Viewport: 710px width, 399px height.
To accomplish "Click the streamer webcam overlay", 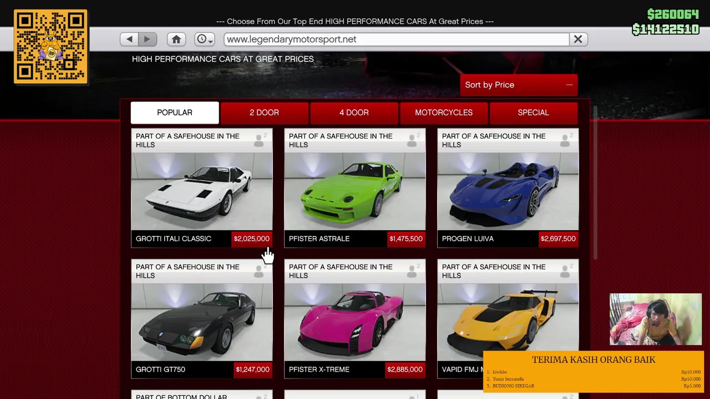I will pos(656,319).
